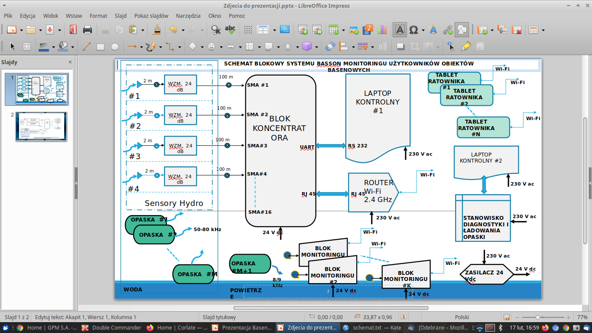Expand the insert table dropdown arrow
The image size is (592, 333).
(343, 30)
